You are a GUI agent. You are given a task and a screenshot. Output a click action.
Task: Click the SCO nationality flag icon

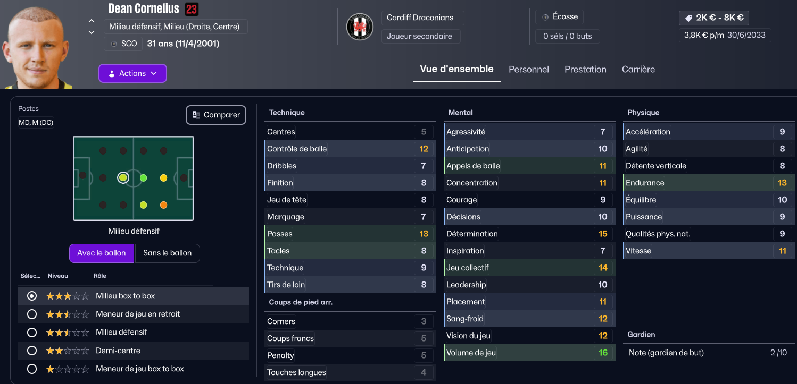point(113,44)
